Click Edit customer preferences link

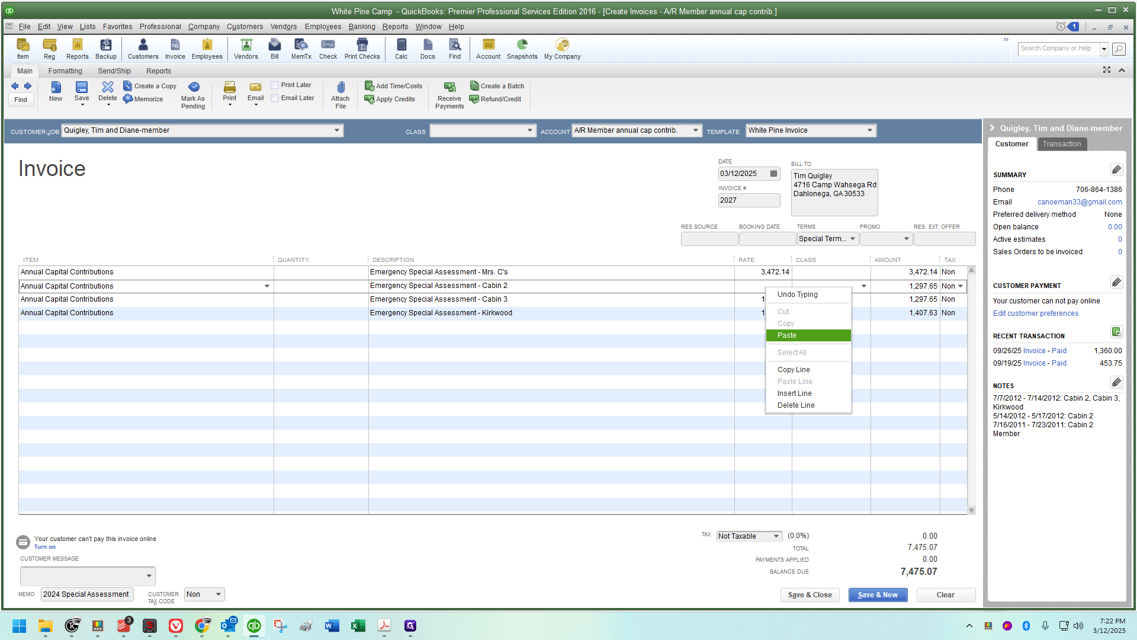pos(1036,313)
